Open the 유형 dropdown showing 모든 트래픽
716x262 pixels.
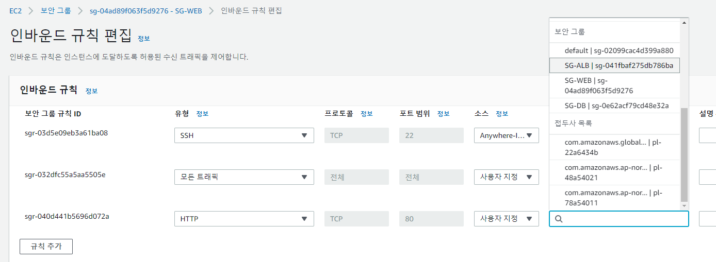(244, 177)
